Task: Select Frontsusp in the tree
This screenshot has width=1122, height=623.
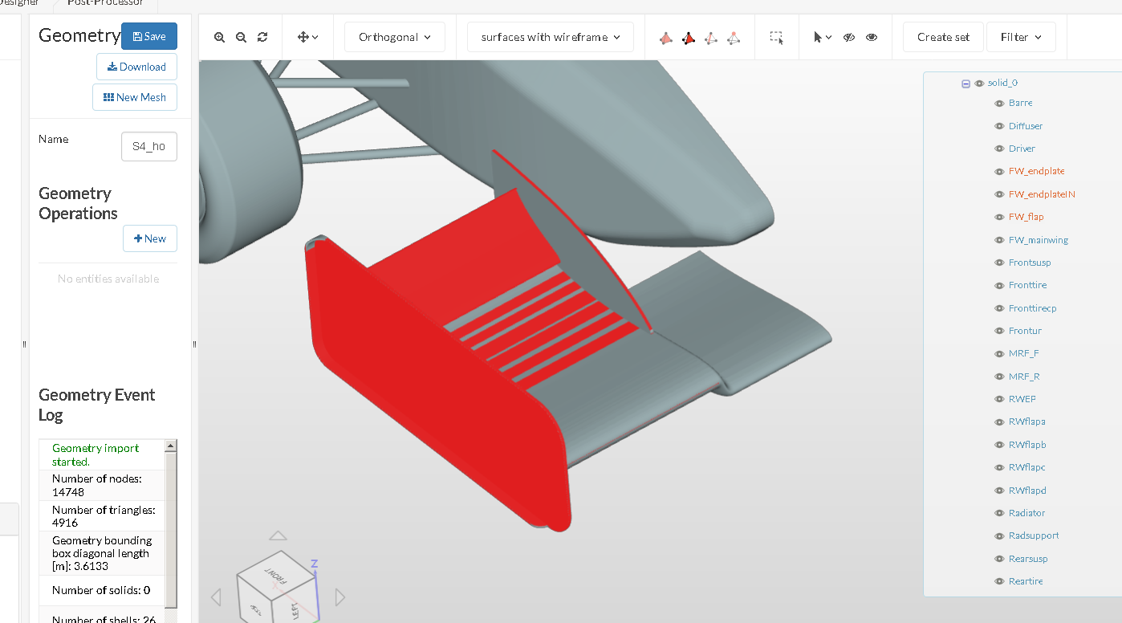Action: (1030, 263)
